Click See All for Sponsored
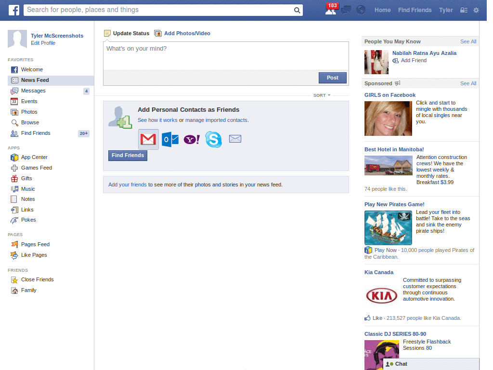 (468, 83)
